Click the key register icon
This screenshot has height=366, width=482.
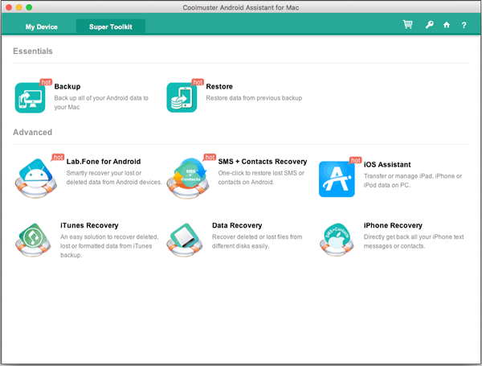430,25
